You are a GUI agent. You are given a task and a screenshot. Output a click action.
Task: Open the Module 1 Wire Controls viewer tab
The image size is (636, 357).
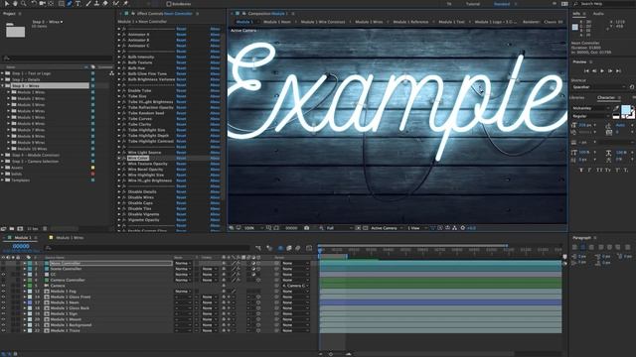click(x=323, y=22)
